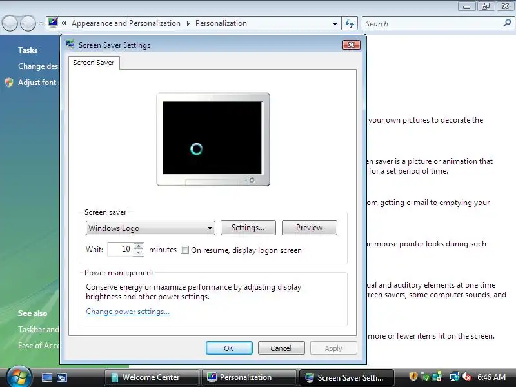The width and height of the screenshot is (516, 387).
Task: Switch to Screen Saver Settings taskbar item
Action: coord(346,377)
